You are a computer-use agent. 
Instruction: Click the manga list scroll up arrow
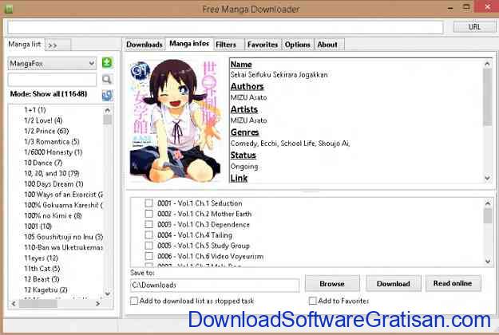[108, 110]
